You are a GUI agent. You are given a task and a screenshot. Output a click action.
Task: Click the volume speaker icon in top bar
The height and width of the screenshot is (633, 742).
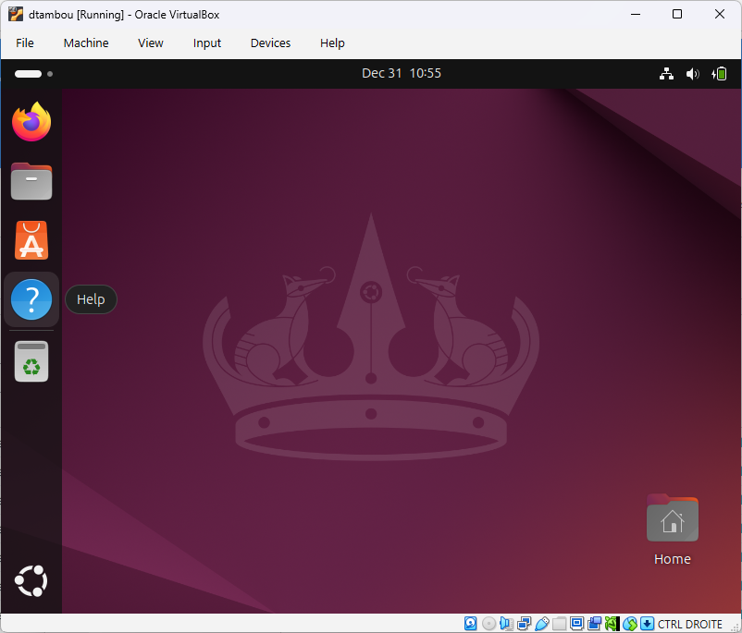(x=692, y=74)
